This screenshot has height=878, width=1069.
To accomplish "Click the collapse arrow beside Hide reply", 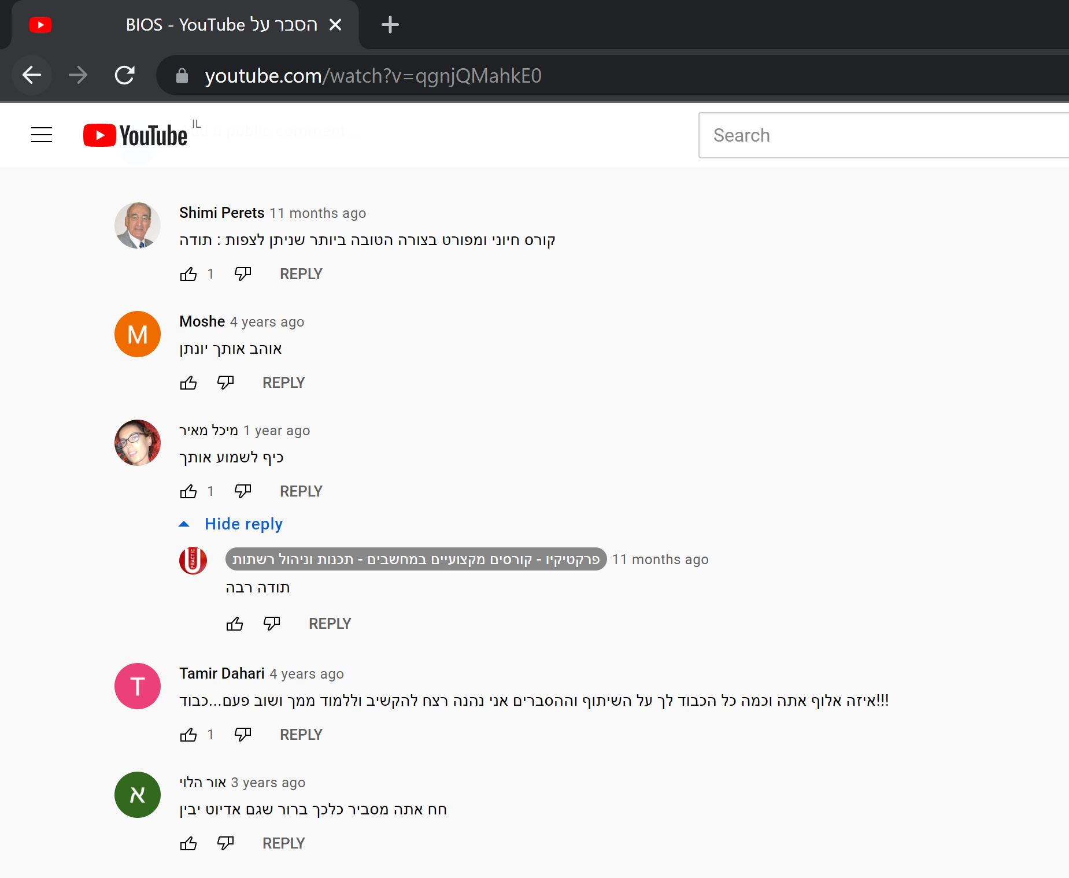I will pyautogui.click(x=184, y=524).
